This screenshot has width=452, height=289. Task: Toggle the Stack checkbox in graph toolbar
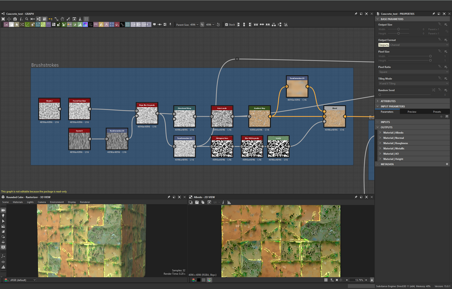point(227,24)
